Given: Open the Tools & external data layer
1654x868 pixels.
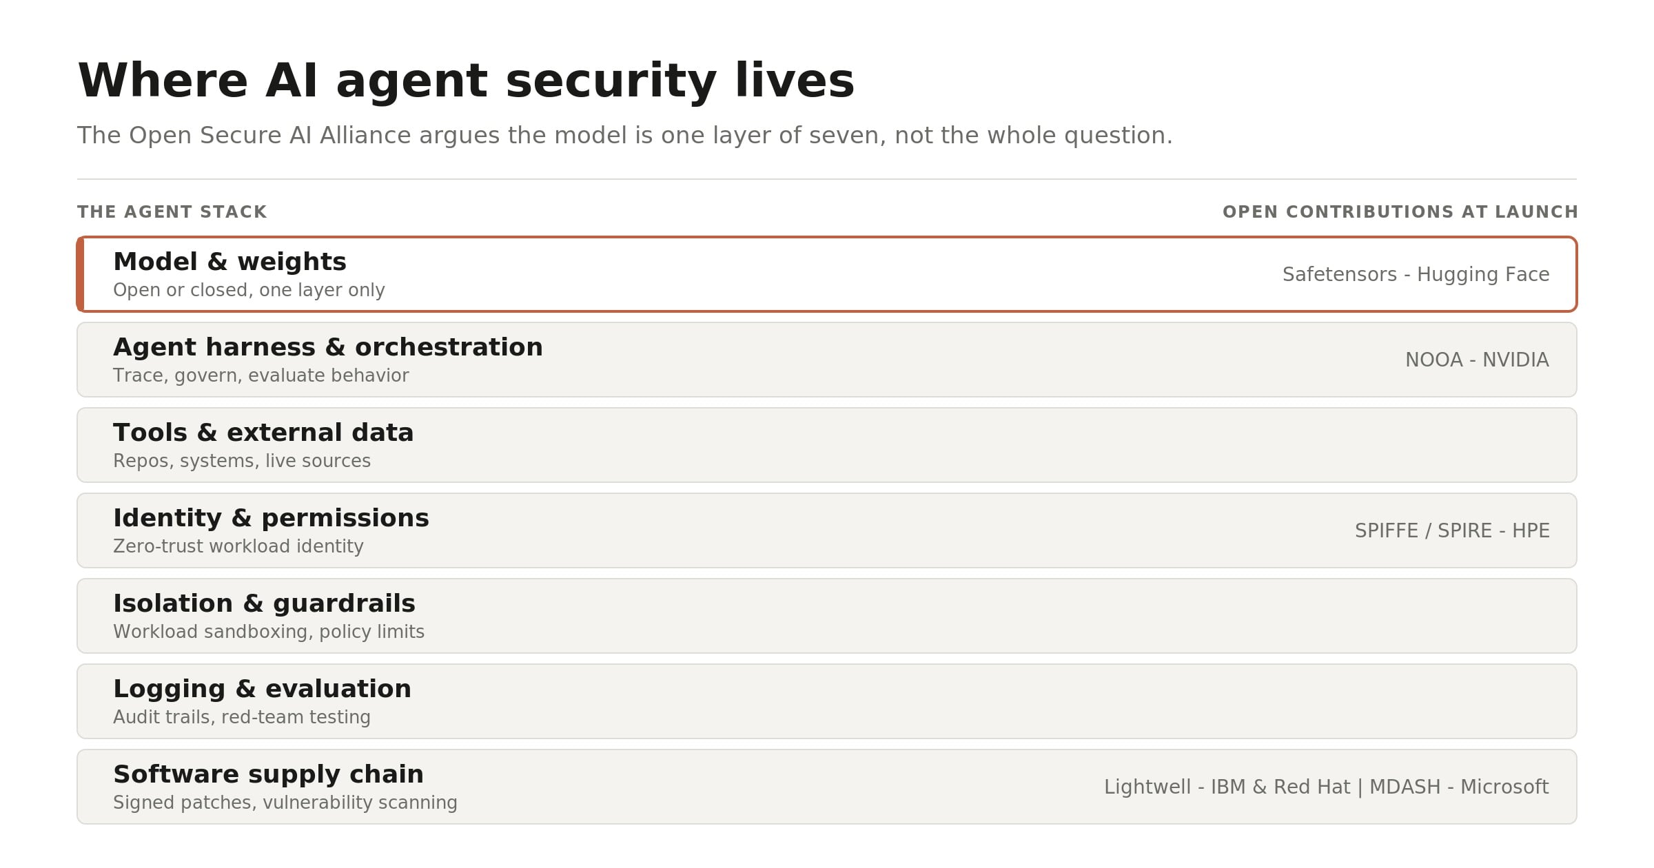Looking at the screenshot, I should tap(826, 445).
